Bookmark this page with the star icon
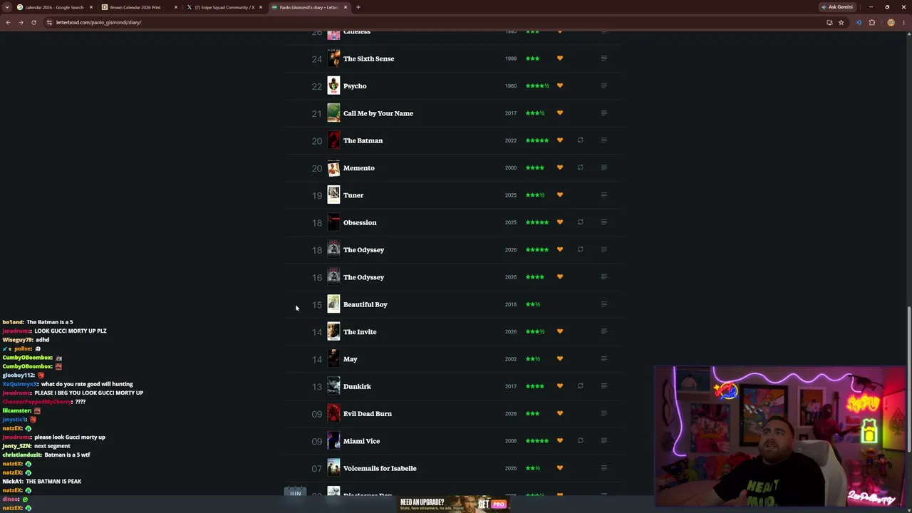 (x=841, y=22)
